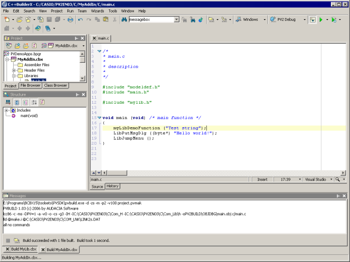Viewport: 350px width, 262px height.
Task: Click the stacked windows switch icon
Action: (x=48, y=28)
